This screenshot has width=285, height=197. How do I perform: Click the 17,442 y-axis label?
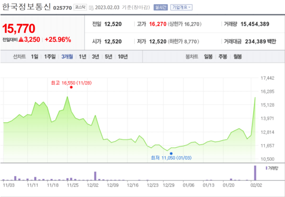267,78
